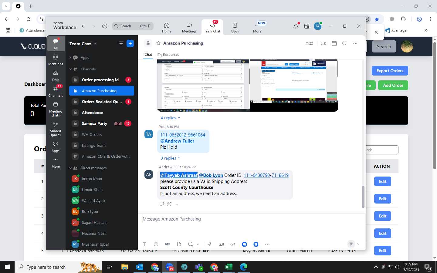The width and height of the screenshot is (437, 273).
Task: Open Shared spaces in sidebar
Action: [x=56, y=129]
